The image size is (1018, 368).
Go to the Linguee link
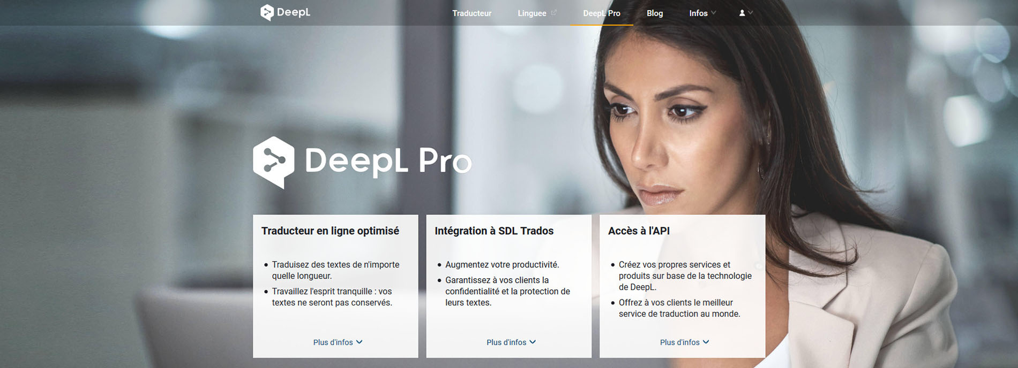pyautogui.click(x=532, y=13)
